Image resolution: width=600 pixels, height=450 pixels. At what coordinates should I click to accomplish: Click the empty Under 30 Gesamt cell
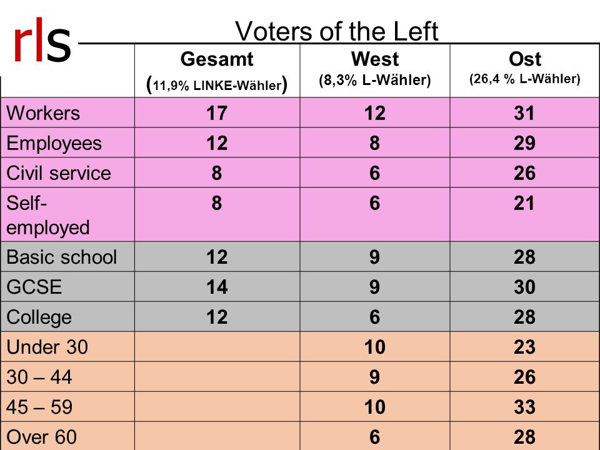pos(217,347)
